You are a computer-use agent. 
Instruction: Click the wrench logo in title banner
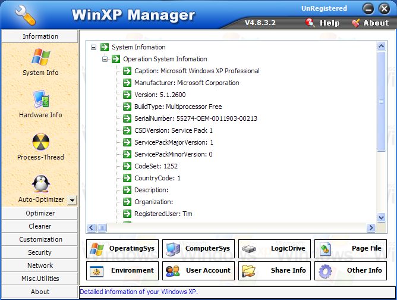click(x=25, y=15)
